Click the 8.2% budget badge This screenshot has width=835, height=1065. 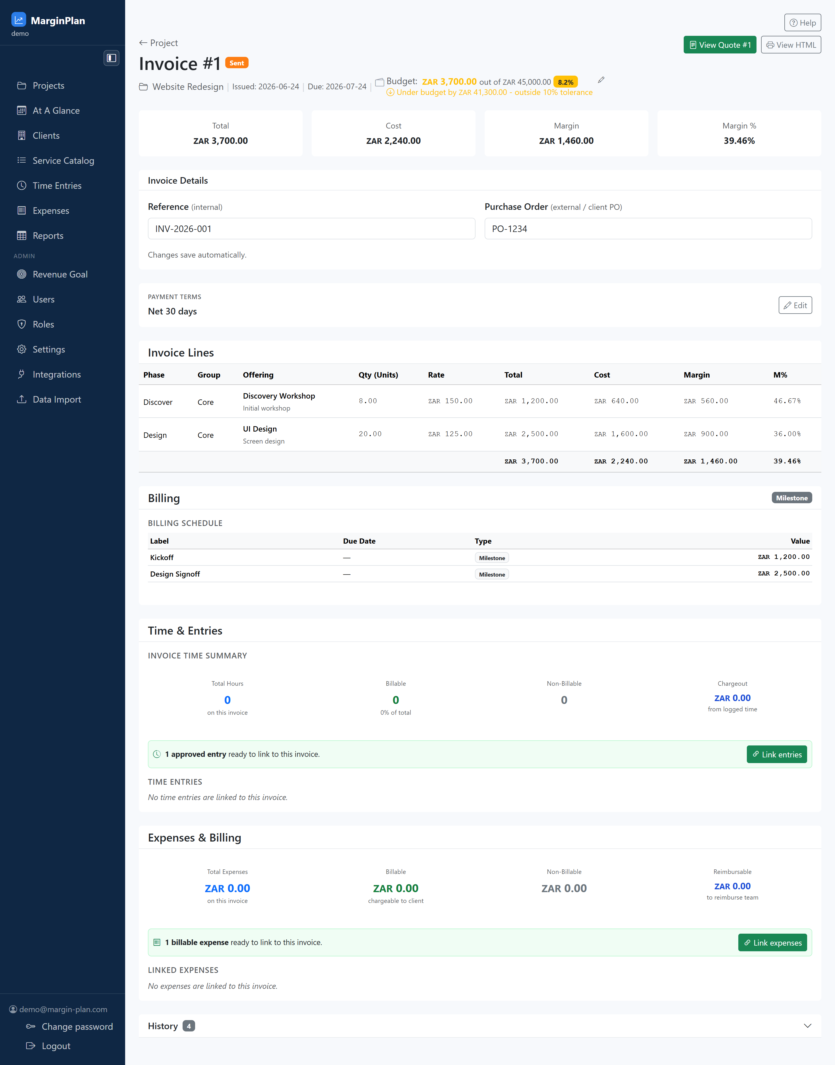(566, 82)
